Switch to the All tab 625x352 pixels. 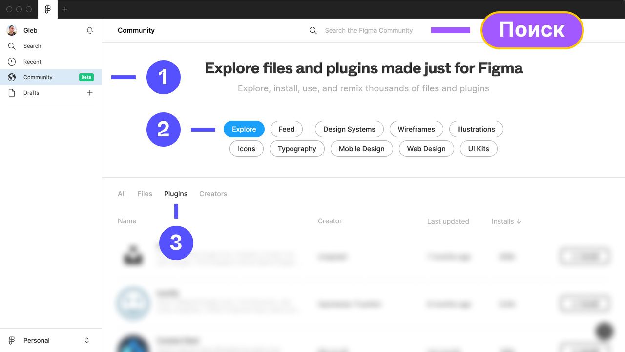122,194
